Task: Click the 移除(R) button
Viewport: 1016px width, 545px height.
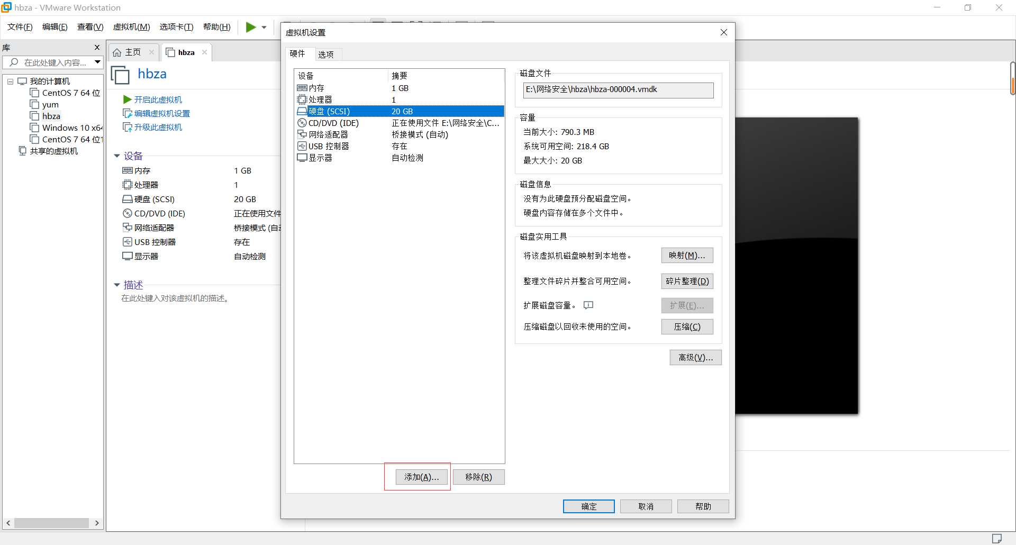Action: [478, 477]
